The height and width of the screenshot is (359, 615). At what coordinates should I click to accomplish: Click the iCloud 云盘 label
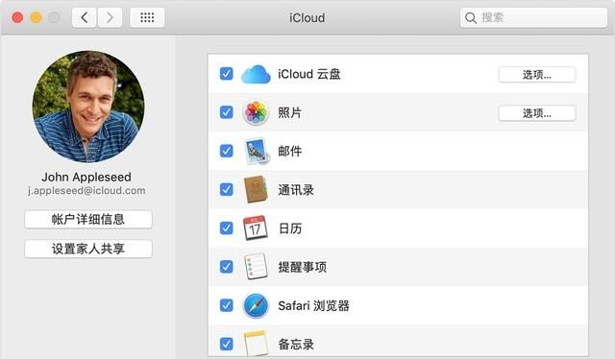point(309,74)
